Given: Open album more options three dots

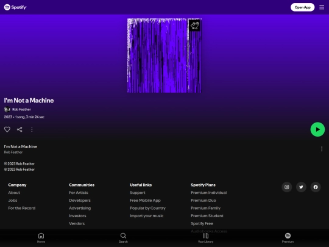Looking at the screenshot, I should 32,129.
